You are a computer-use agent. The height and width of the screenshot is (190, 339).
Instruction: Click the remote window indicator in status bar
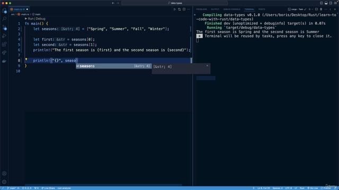click(3, 188)
